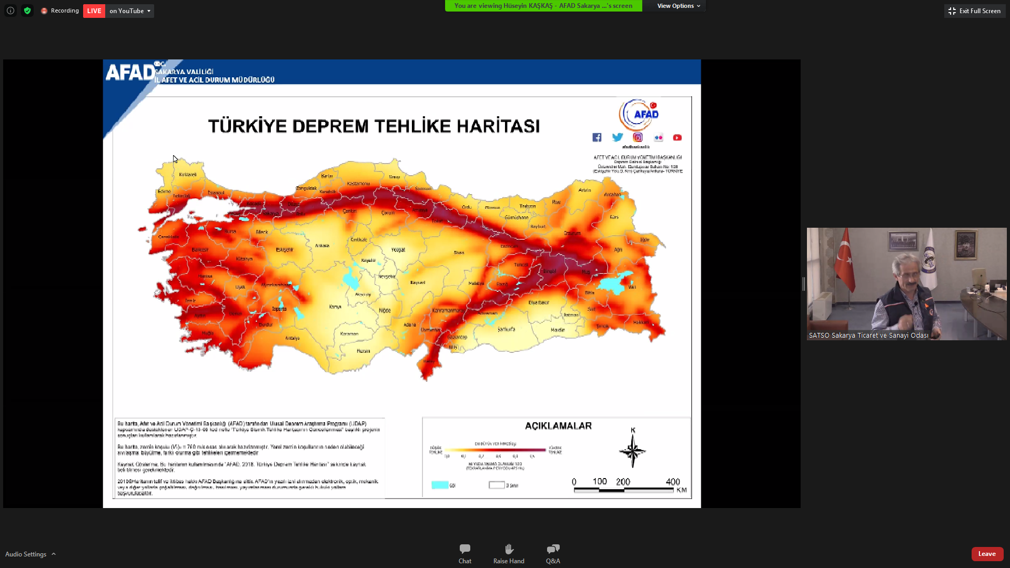This screenshot has width=1010, height=568.
Task: Click the Instagram icon on slide
Action: 638,138
